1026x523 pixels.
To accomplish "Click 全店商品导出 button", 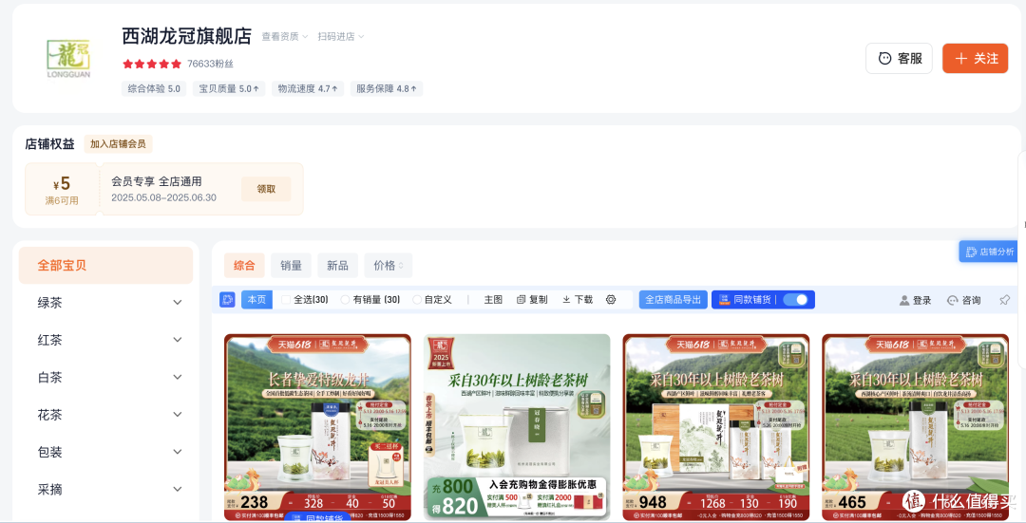I will pyautogui.click(x=674, y=299).
